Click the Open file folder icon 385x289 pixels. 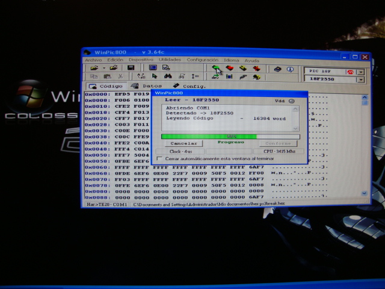(94, 67)
